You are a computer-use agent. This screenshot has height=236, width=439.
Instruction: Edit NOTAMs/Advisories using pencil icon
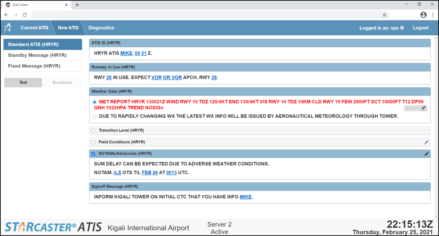coord(426,154)
